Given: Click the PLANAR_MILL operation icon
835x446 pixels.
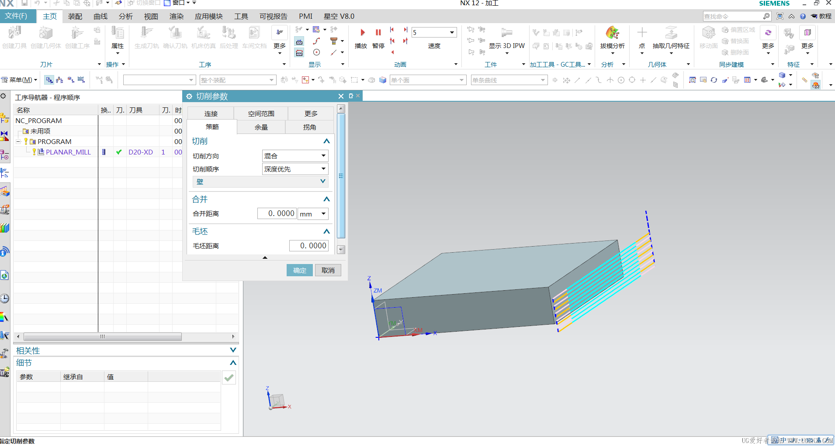Looking at the screenshot, I should point(41,152).
